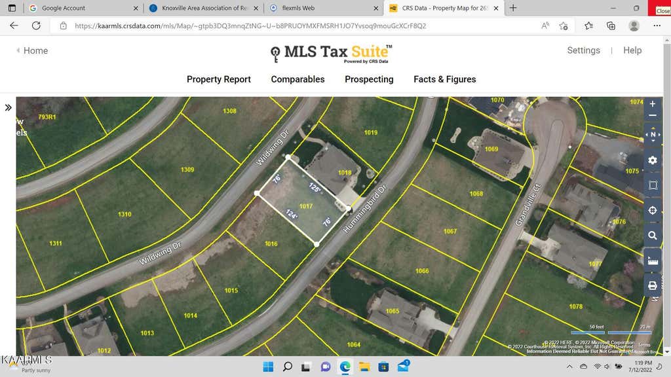Select parcel 1017 on map
Screen dimensions: 671x377
tap(305, 206)
